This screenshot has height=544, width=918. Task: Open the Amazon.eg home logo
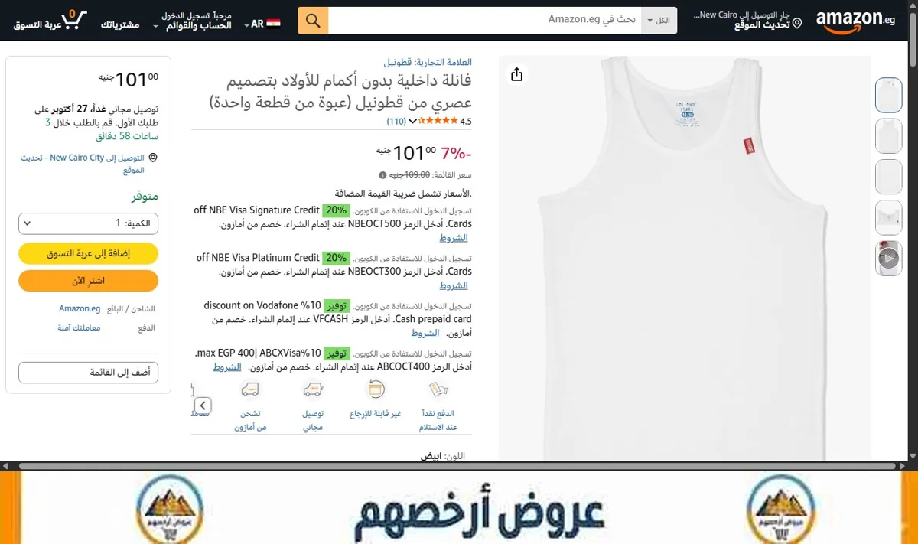[855, 21]
